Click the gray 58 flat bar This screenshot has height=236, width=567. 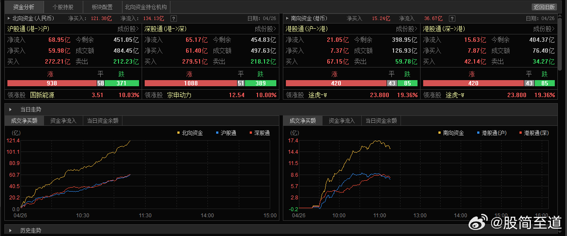click(101, 83)
